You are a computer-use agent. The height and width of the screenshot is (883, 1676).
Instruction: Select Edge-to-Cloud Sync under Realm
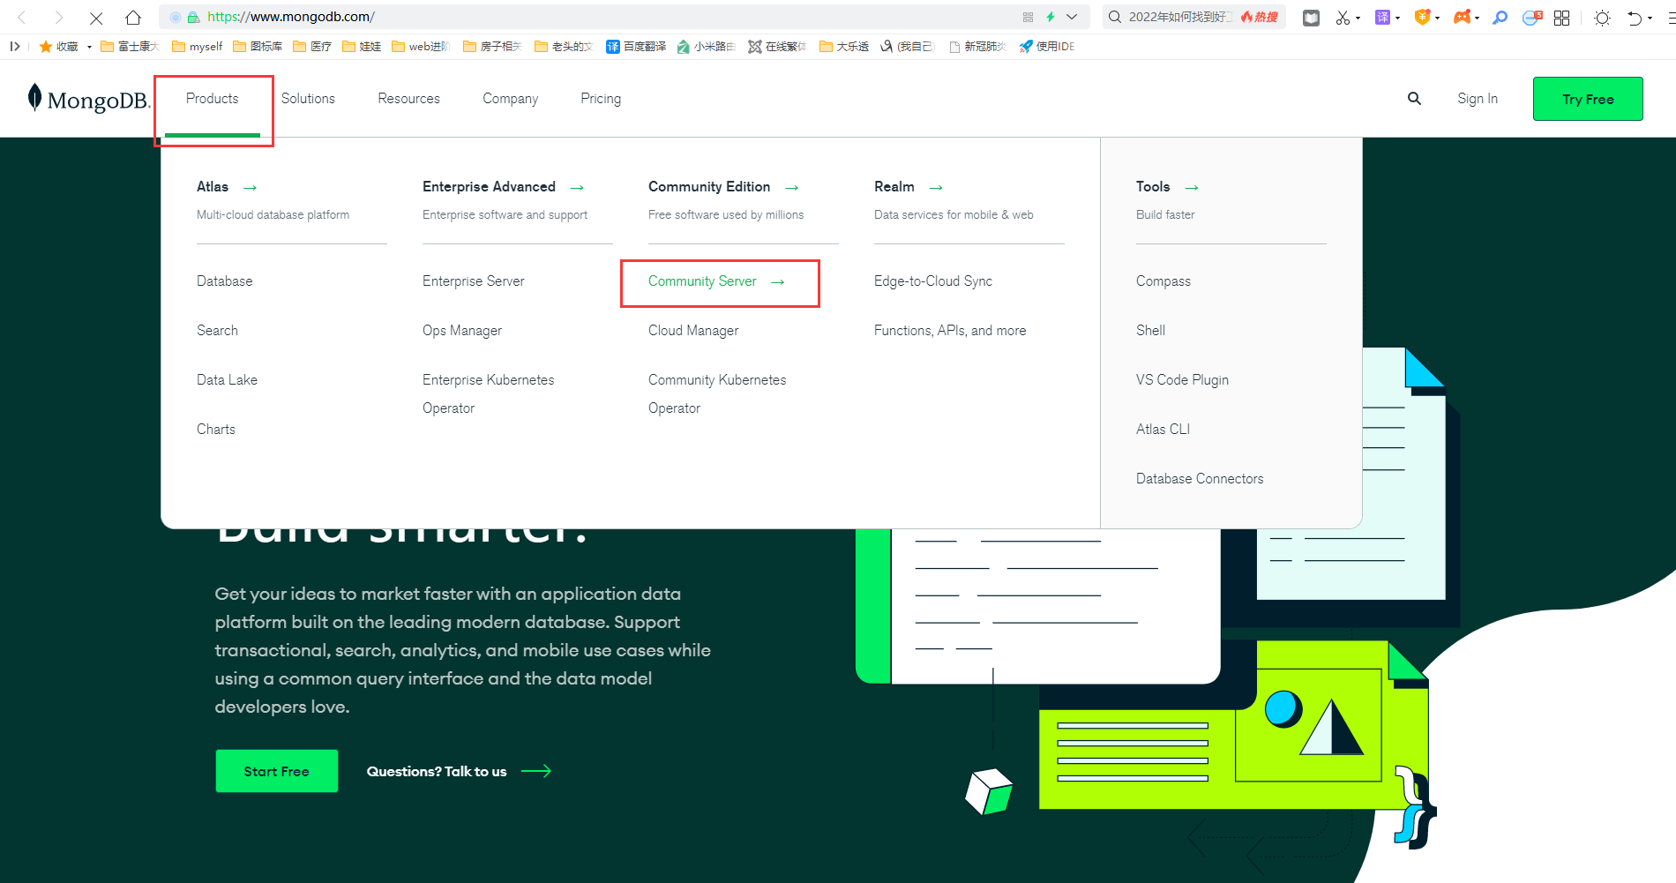click(933, 281)
